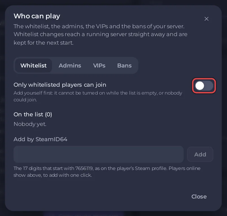The height and width of the screenshot is (216, 227).
Task: Click the 'On the list (0)' heading
Action: click(33, 115)
